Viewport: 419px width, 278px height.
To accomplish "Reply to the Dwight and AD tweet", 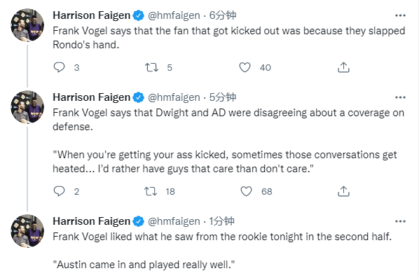I will coord(59,191).
